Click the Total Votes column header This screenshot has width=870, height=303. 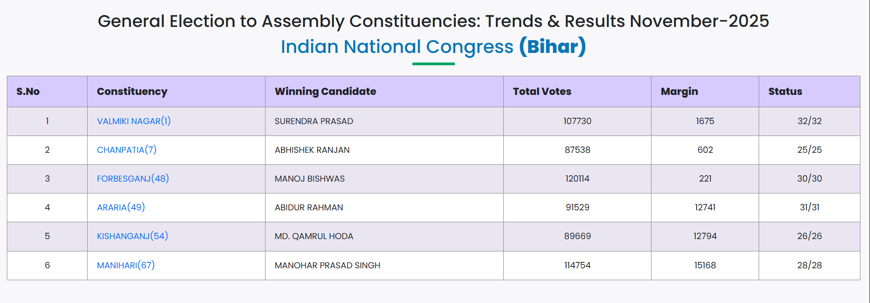click(542, 92)
